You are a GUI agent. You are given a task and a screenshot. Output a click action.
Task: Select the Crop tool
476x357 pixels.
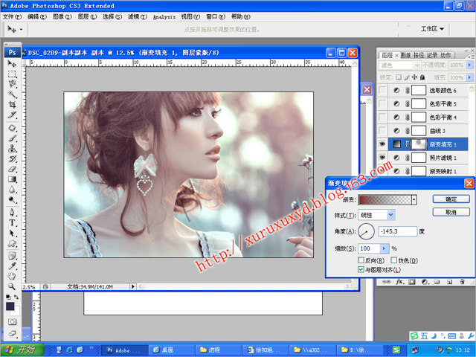tap(12, 105)
